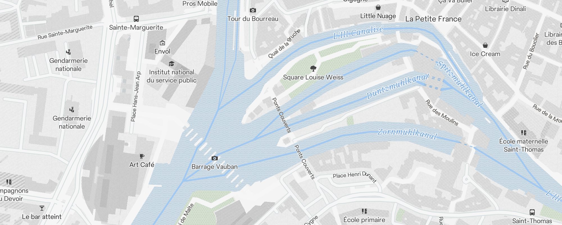The width and height of the screenshot is (562, 225).
Task: Click the Rue des Moulins street label
Action: (442, 112)
